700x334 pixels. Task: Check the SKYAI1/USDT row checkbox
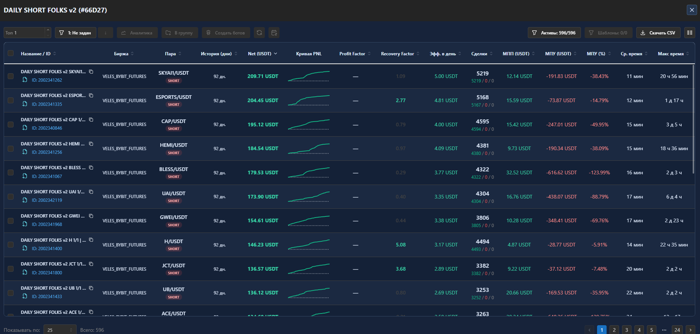pos(11,76)
